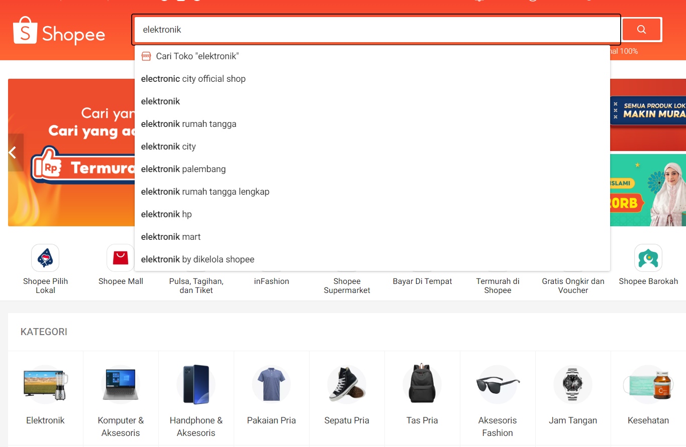The image size is (686, 447).
Task: Open Aksesoris Fashion sunglasses image
Action: point(498,385)
